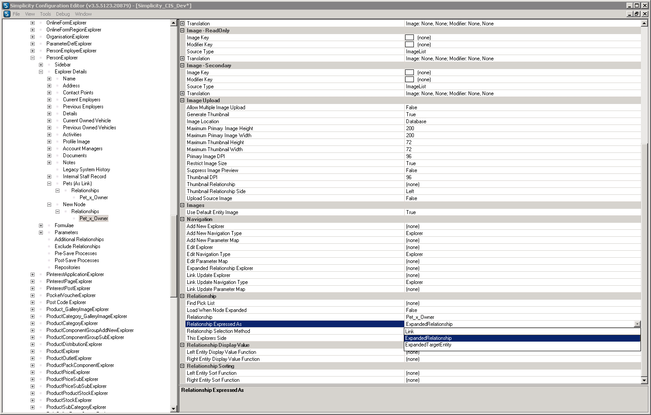The image size is (651, 415).
Task: Open the Tools menu
Action: coord(45,14)
